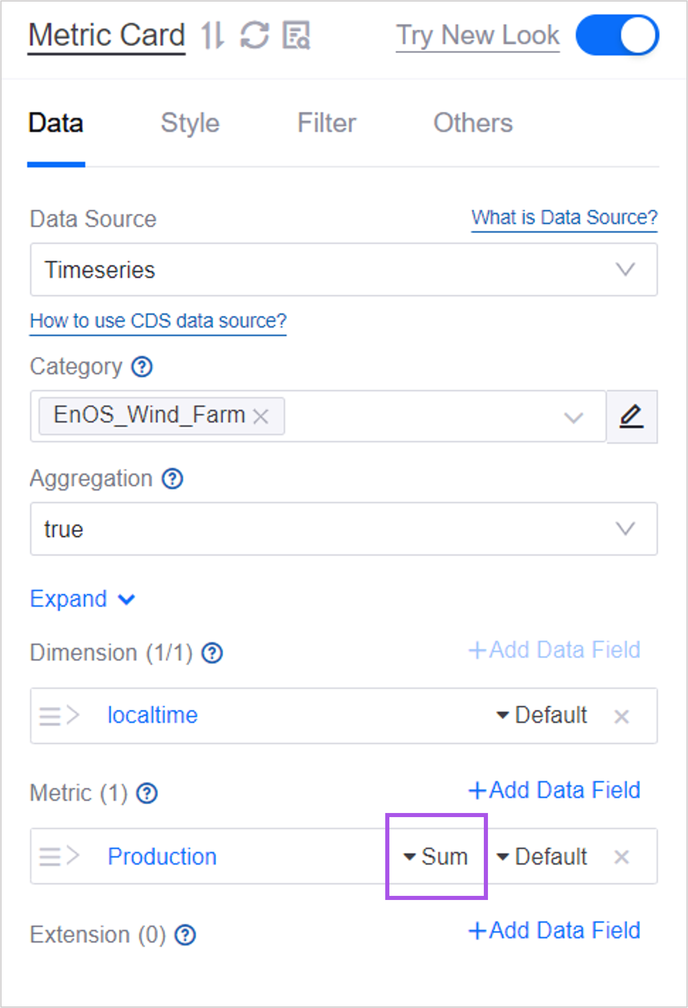Viewport: 688px width, 1008px height.
Task: Open the Sum aggregation dropdown for Production
Action: 436,857
